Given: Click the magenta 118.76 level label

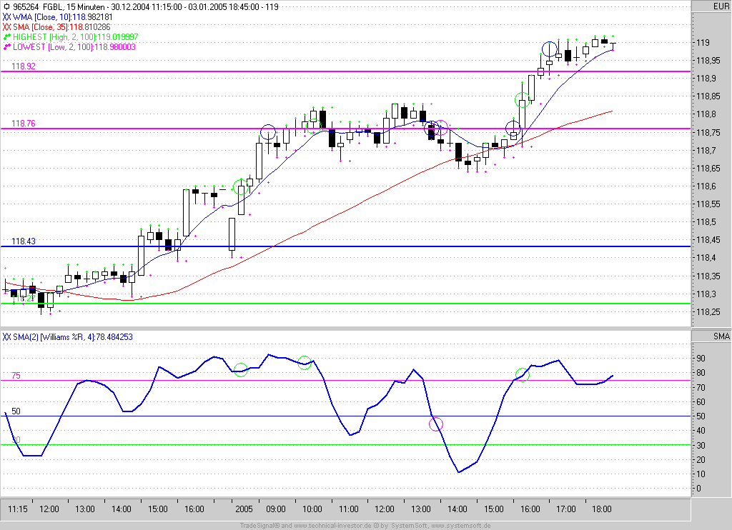Looking at the screenshot, I should [24, 124].
